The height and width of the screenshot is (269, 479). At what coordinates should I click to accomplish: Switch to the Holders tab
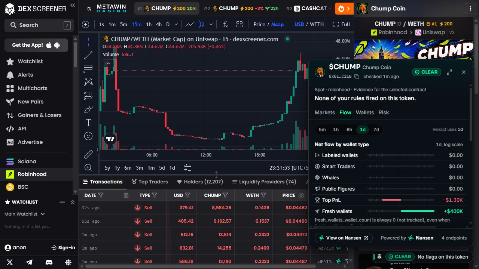[x=200, y=182]
